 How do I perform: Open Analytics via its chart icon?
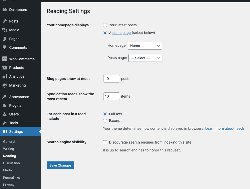5,76
